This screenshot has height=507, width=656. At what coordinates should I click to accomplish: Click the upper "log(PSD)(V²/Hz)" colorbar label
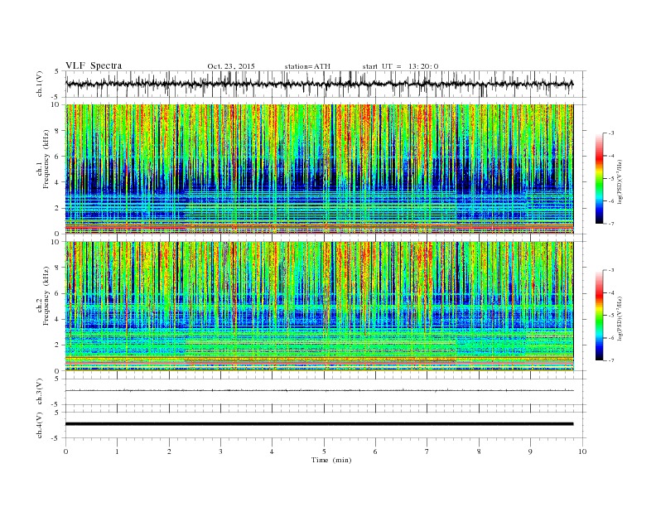coord(620,181)
